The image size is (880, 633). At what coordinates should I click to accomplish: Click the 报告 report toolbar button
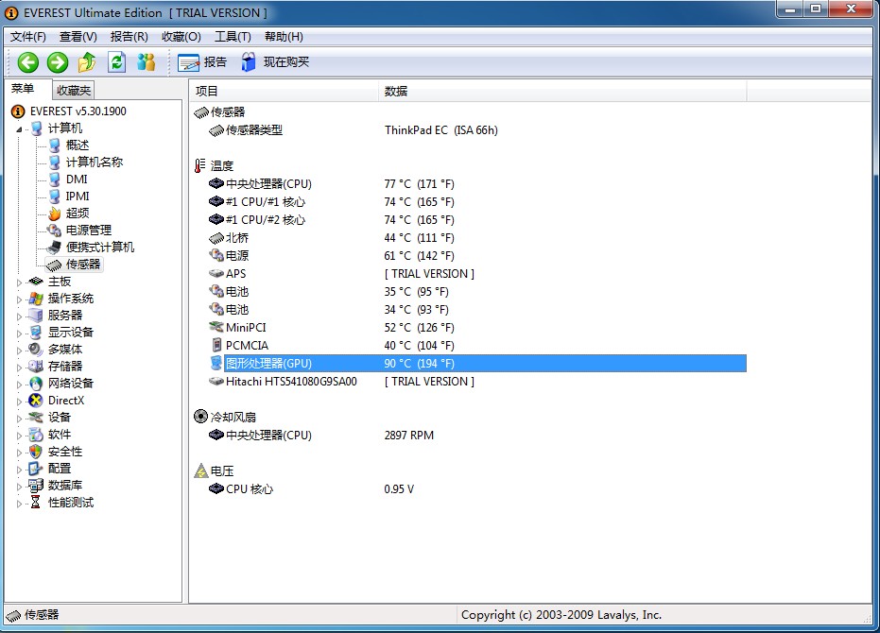click(202, 62)
